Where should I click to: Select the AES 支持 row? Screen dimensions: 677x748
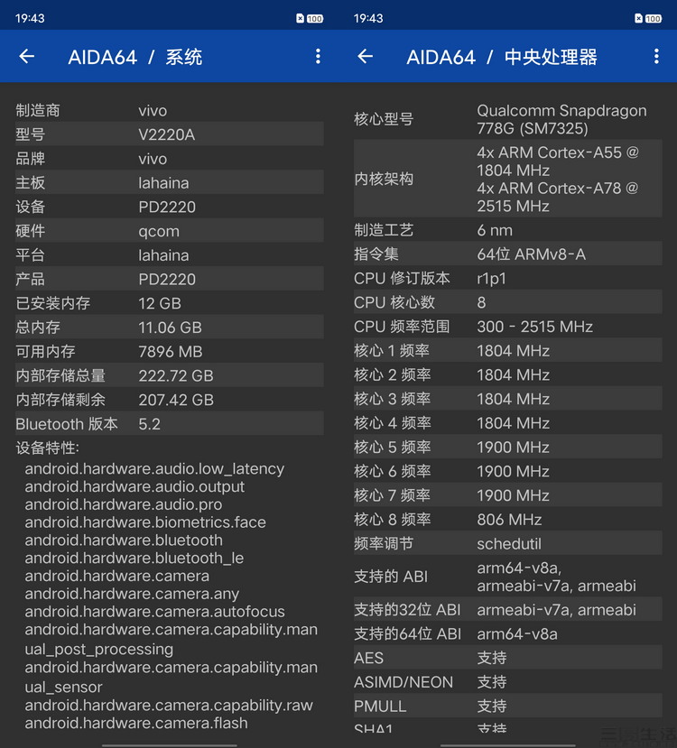(x=507, y=658)
